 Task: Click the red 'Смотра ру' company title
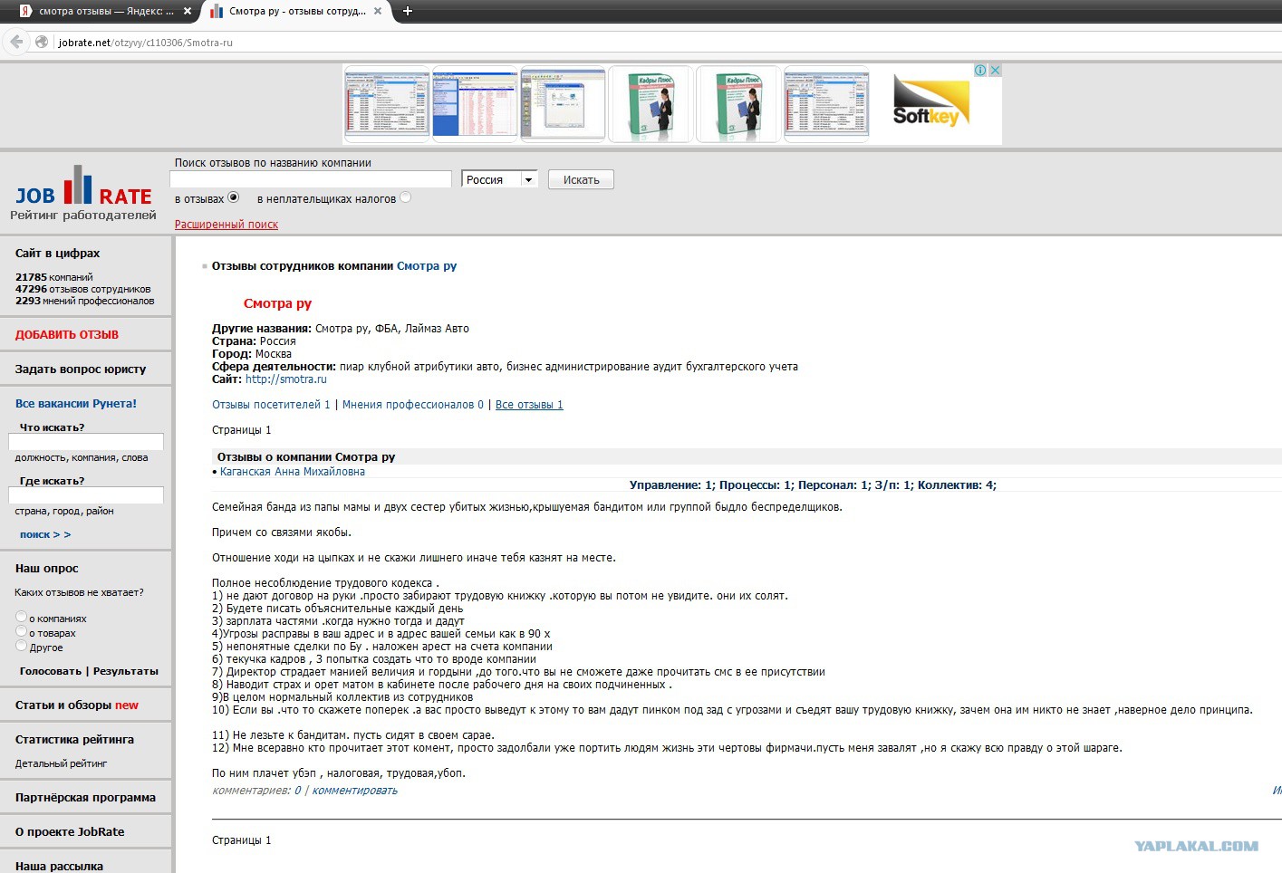(x=277, y=303)
